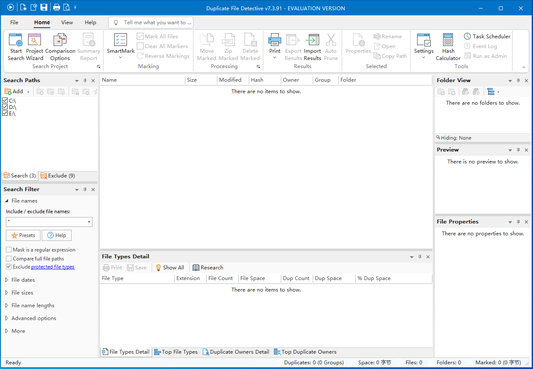The width and height of the screenshot is (533, 369).
Task: Open the Print ribbon button
Action: click(275, 47)
